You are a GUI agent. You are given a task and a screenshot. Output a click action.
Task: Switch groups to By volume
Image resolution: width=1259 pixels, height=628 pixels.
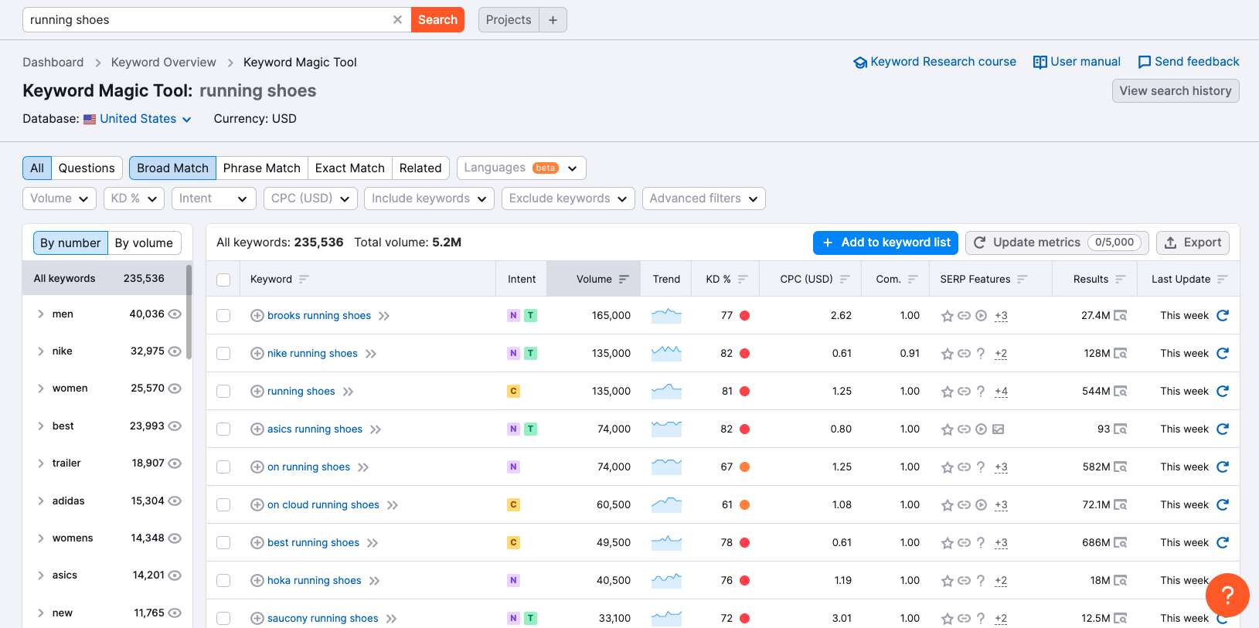[145, 243]
